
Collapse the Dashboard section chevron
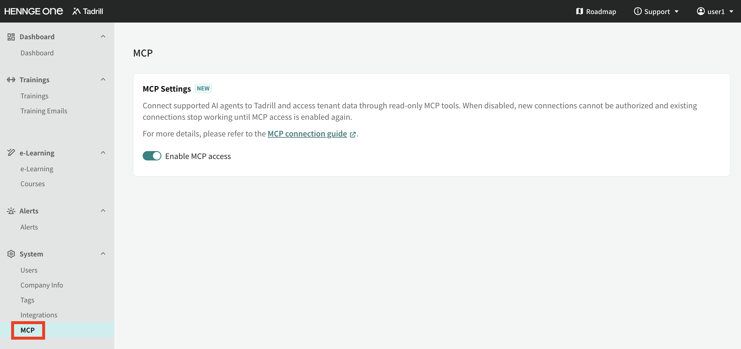click(103, 37)
